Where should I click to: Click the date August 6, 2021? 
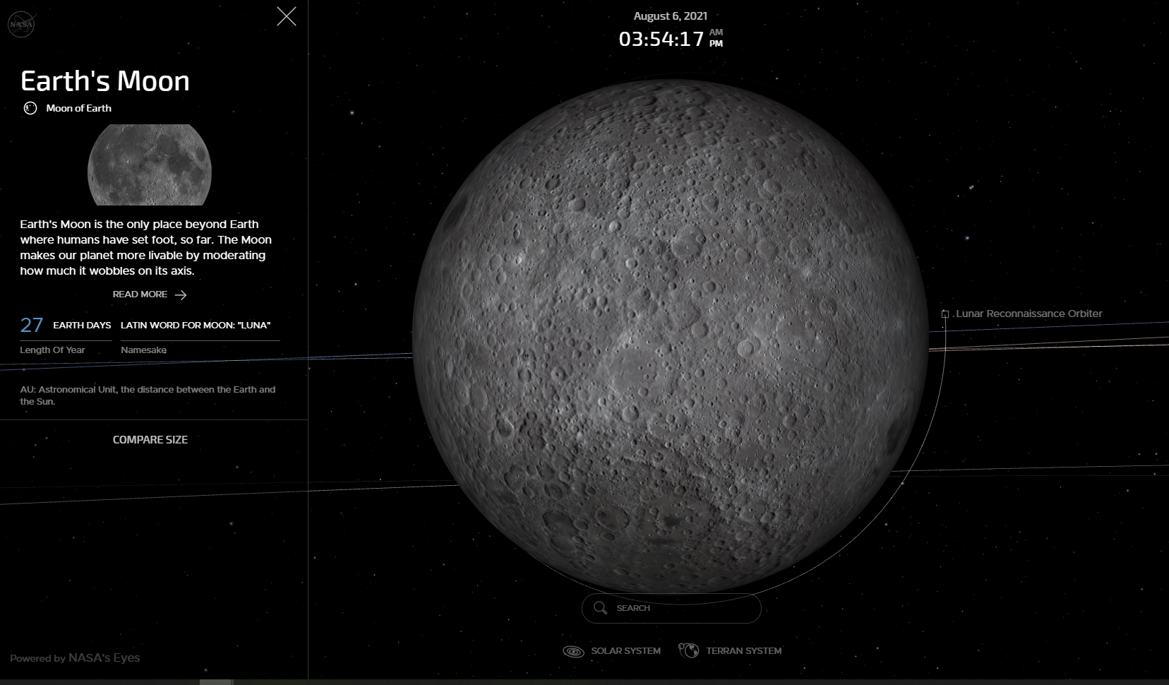670,16
